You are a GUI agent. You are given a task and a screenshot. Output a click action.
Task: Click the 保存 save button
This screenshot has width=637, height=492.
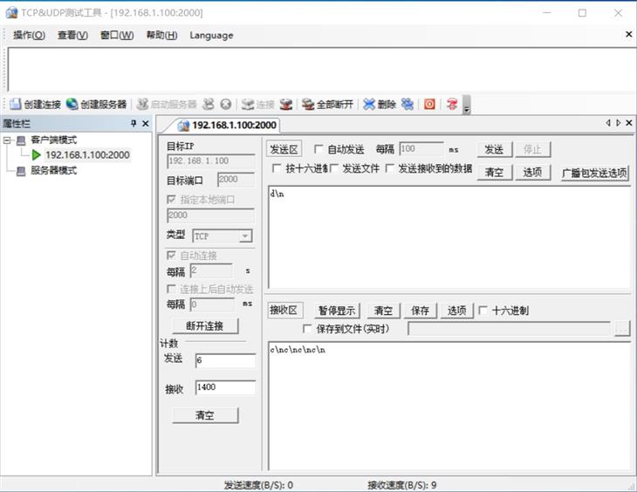pyautogui.click(x=420, y=311)
